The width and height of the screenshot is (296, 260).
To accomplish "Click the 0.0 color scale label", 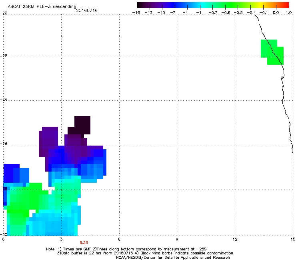I will pos(276,13).
